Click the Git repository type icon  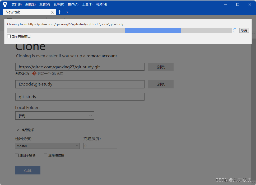34,73
